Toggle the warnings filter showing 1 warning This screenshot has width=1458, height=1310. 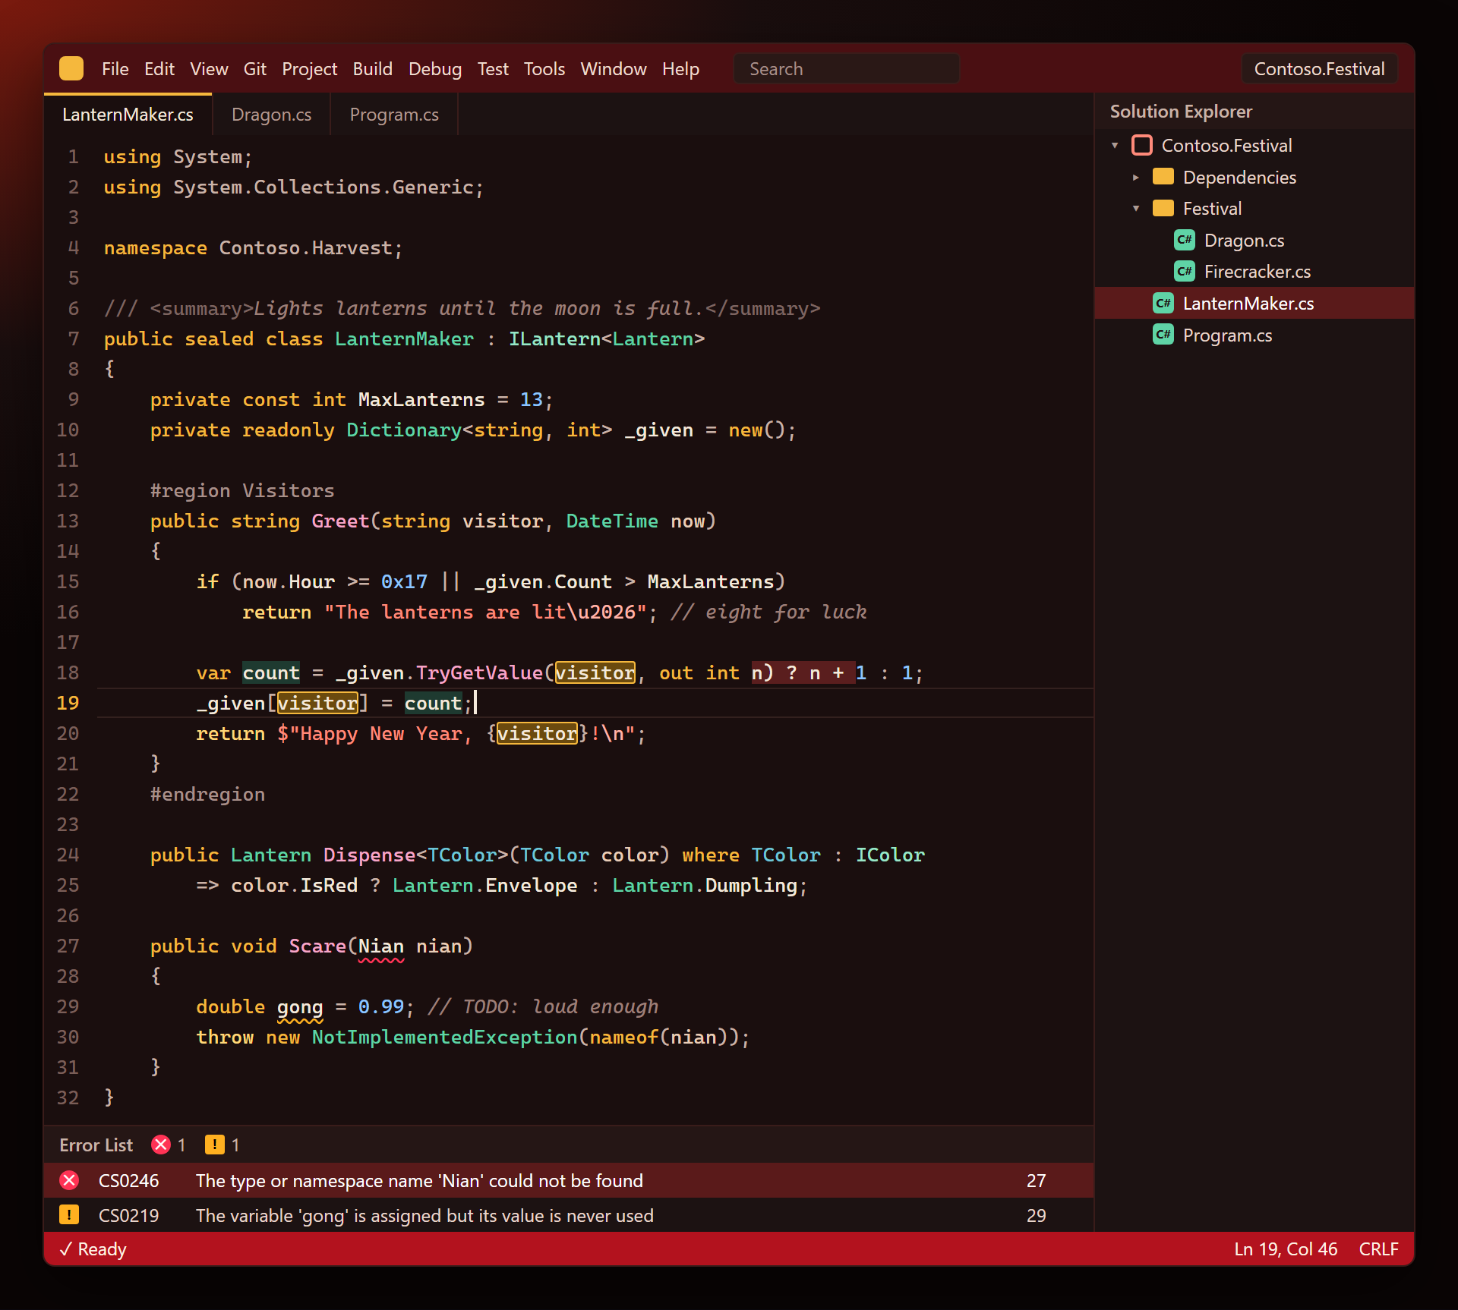pyautogui.click(x=222, y=1145)
